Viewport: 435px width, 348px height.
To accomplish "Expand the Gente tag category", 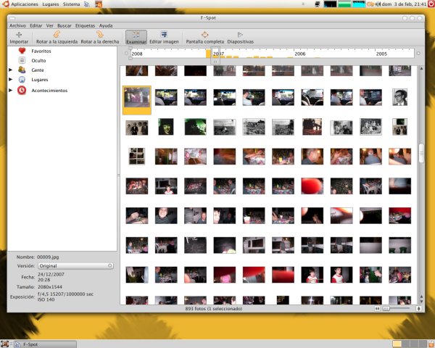I will (11, 70).
